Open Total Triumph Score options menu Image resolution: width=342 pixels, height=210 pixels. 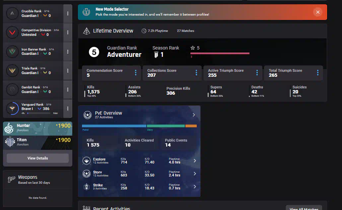pyautogui.click(x=317, y=73)
